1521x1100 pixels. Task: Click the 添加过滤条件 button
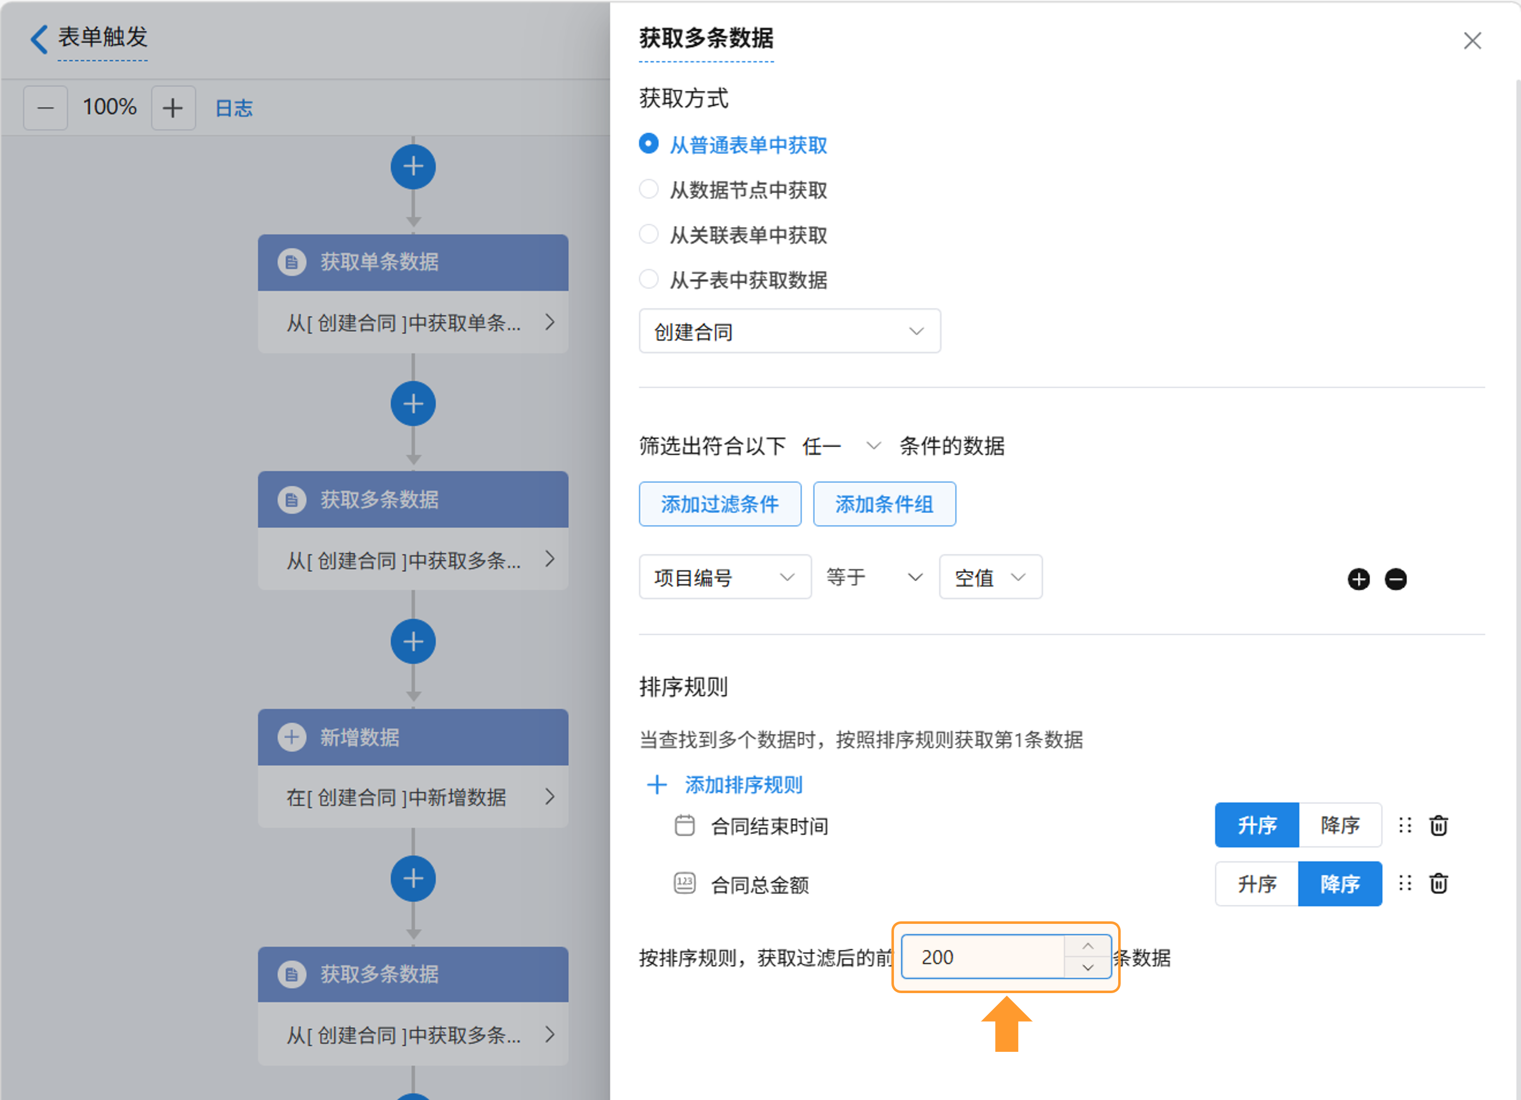point(719,504)
